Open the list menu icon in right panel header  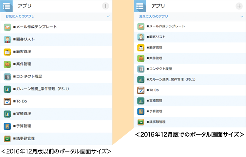140,6
